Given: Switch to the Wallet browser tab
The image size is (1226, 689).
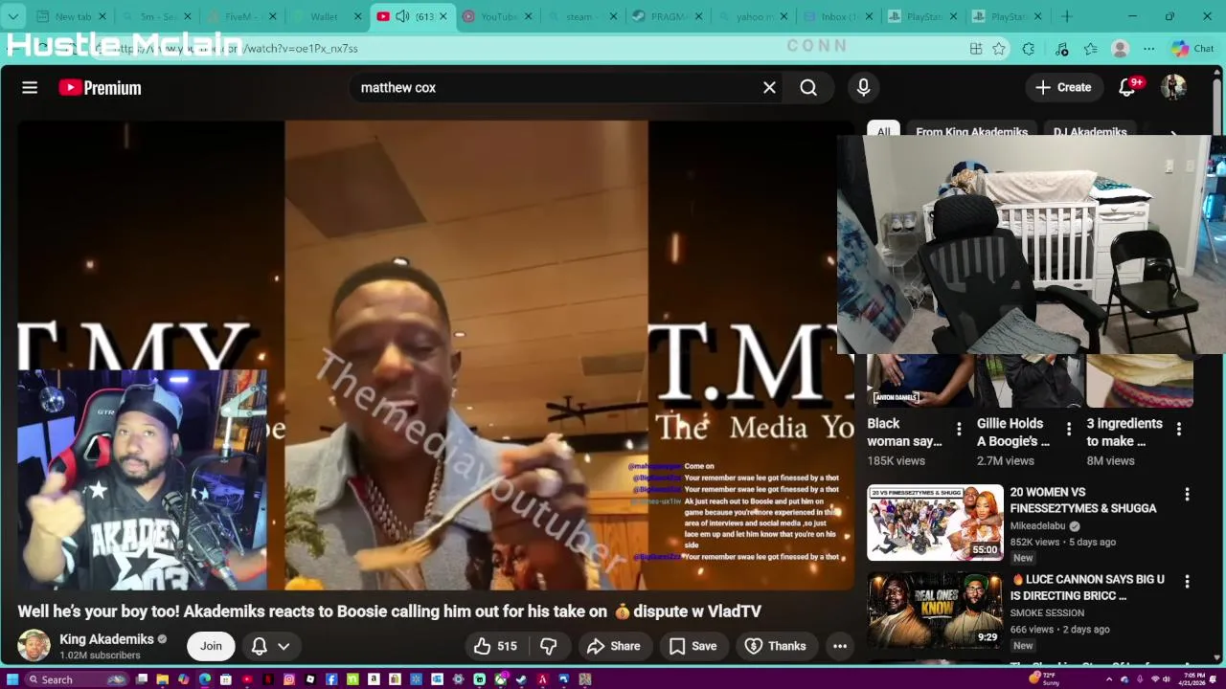Looking at the screenshot, I should click(327, 16).
